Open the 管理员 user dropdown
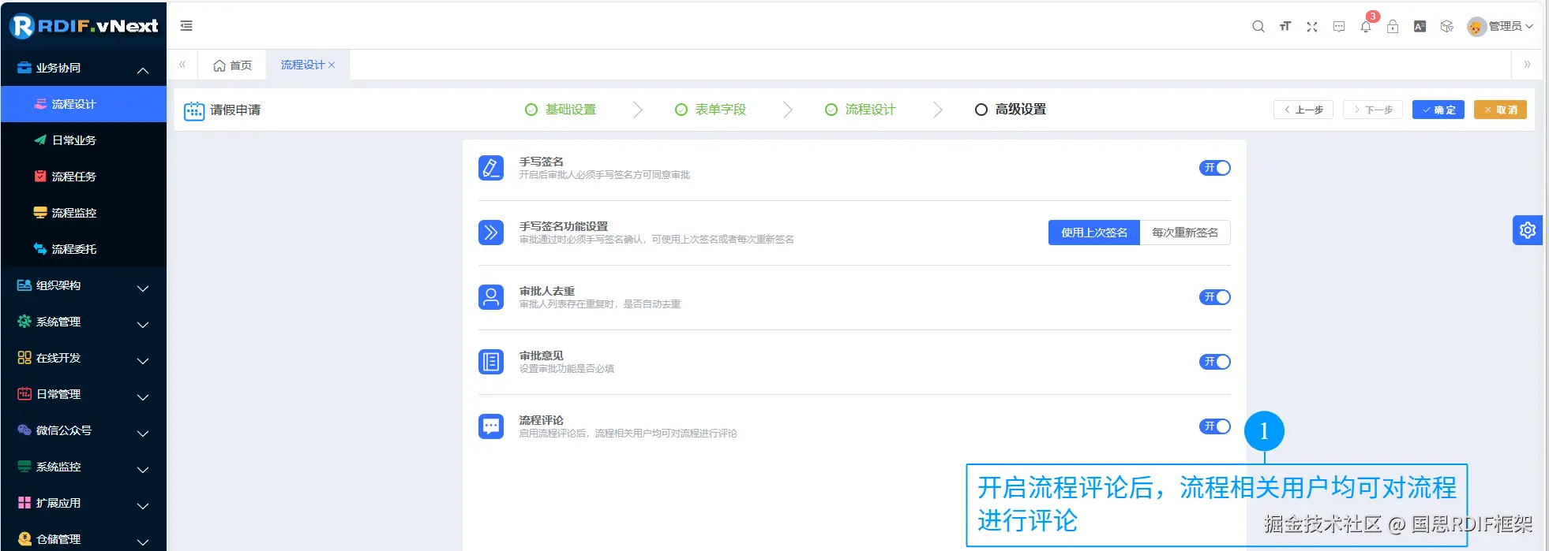The width and height of the screenshot is (1549, 551). tap(1500, 27)
